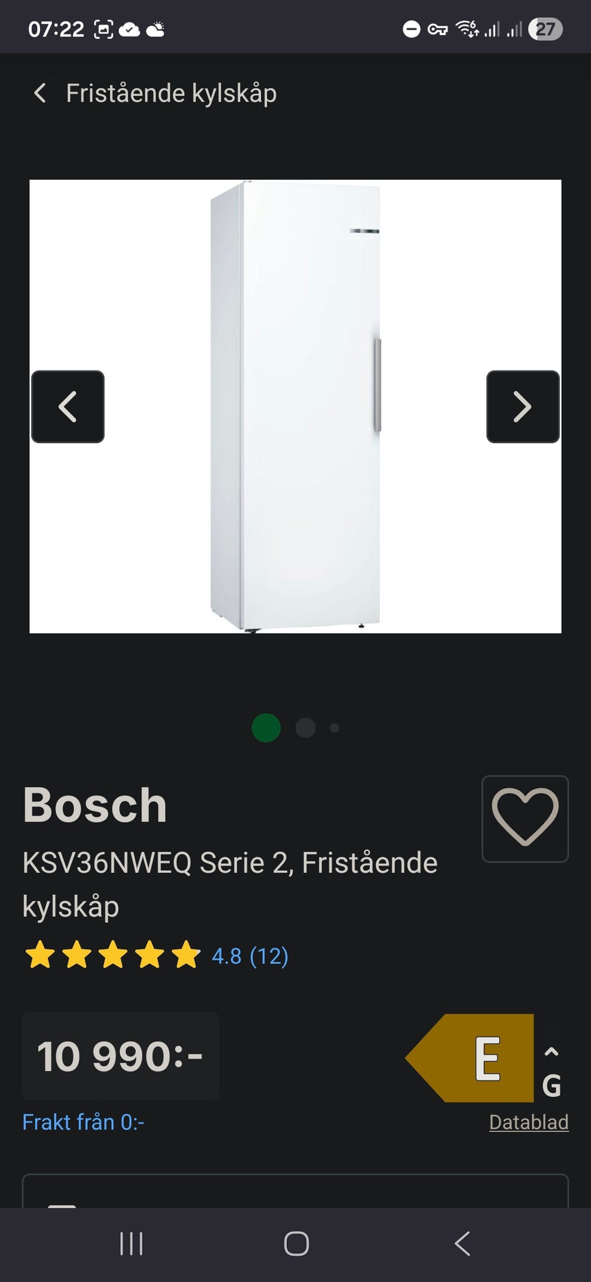
Task: Open Fristående kylskåp category title
Action: click(x=171, y=93)
